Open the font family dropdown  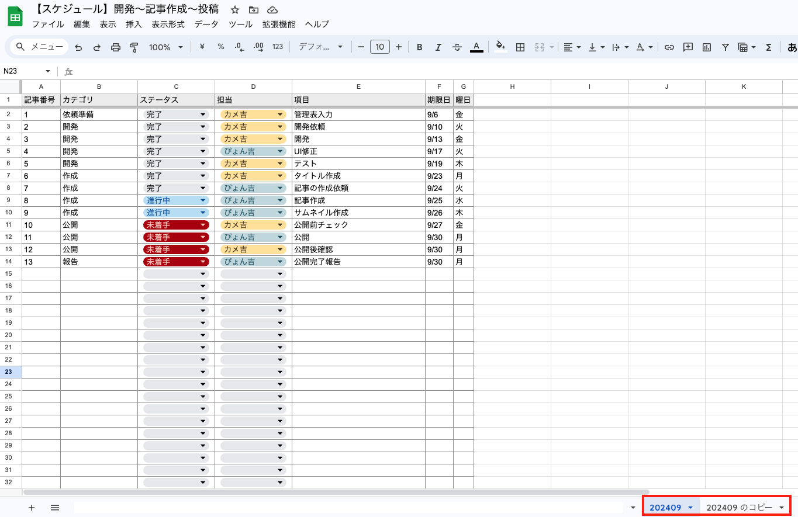pos(320,47)
